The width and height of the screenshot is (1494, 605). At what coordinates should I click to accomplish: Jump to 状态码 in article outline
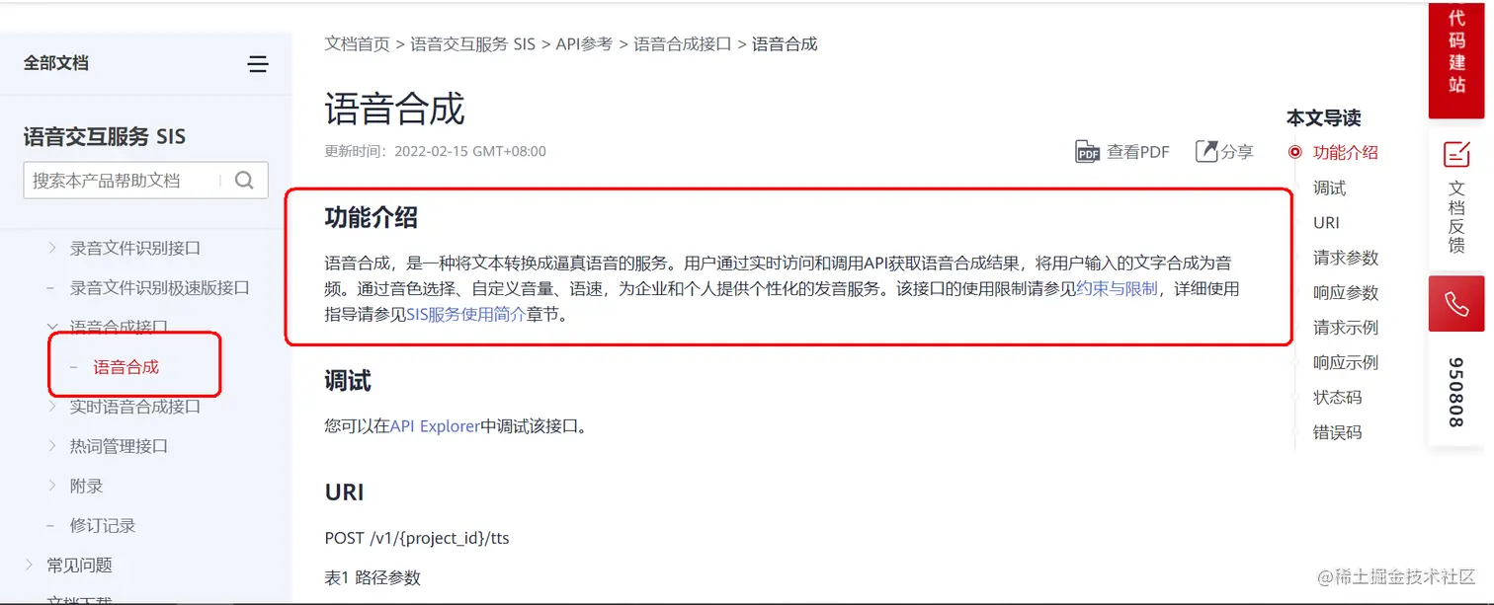pyautogui.click(x=1337, y=397)
